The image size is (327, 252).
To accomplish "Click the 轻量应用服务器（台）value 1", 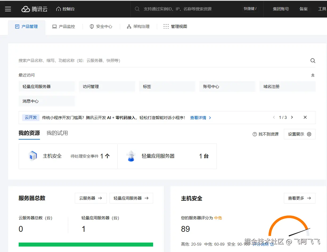I will (84, 229).
